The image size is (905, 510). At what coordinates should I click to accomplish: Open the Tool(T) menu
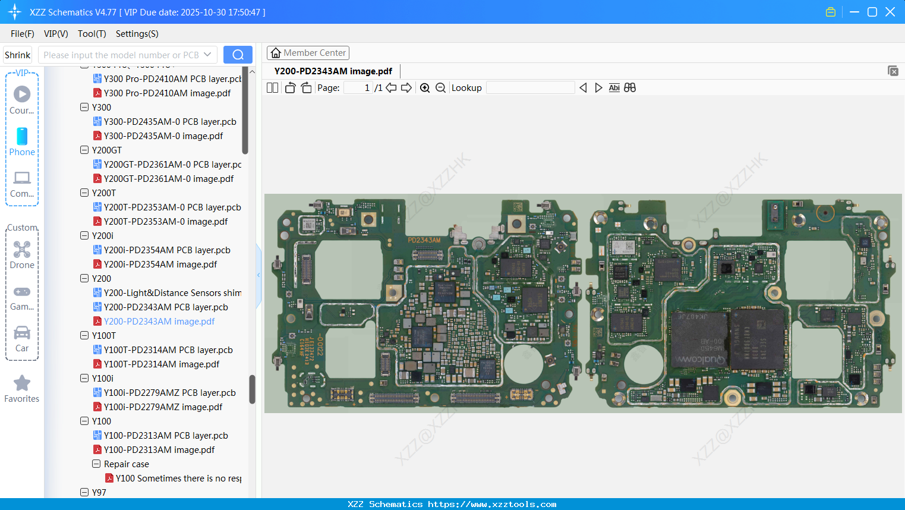click(92, 34)
